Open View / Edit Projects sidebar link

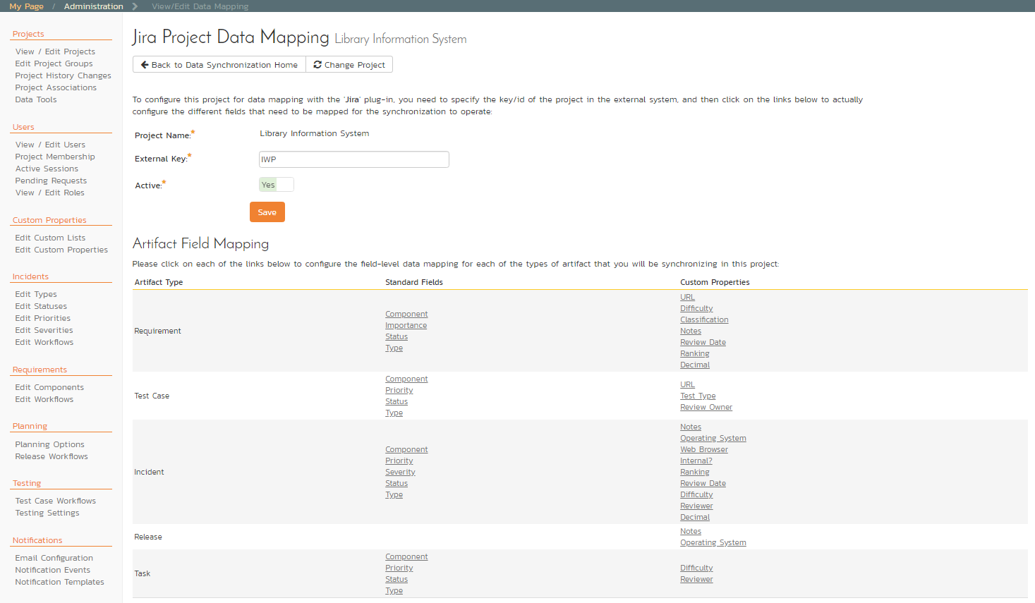click(x=55, y=51)
